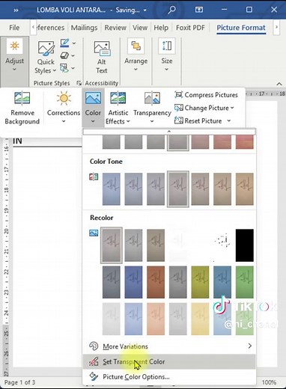Click Remove Background
286x389 pixels.
click(22, 108)
